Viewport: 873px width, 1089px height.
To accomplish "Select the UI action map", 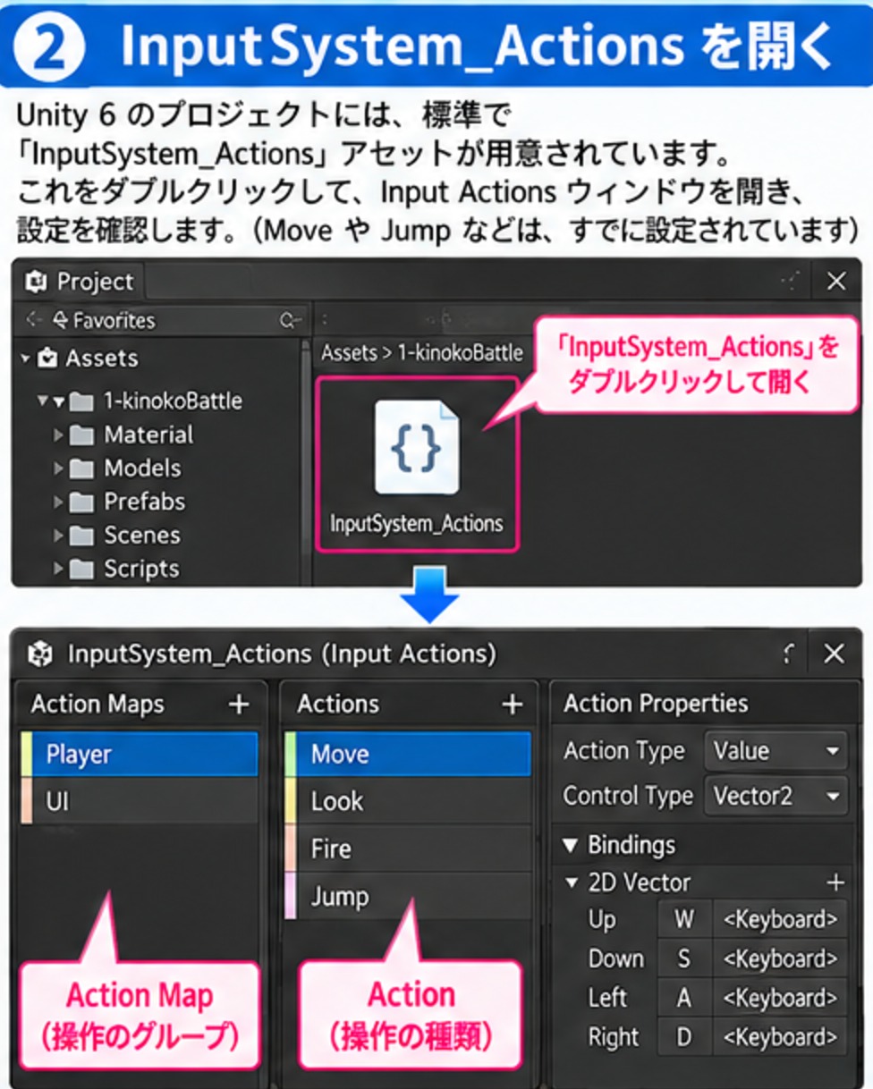I will pos(138,801).
